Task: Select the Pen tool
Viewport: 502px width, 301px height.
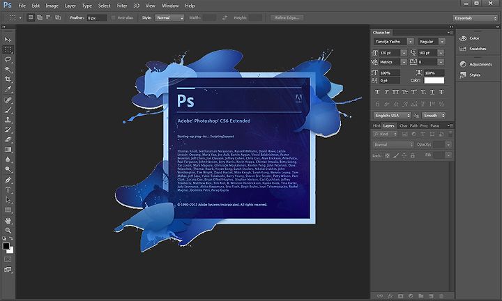Action: (x=8, y=180)
